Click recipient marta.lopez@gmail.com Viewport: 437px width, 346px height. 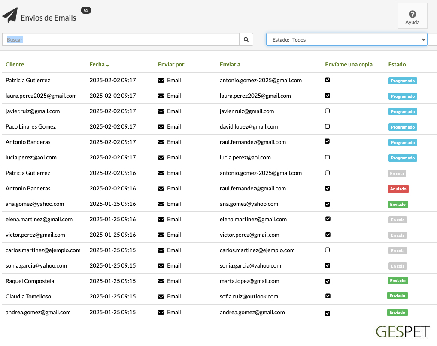click(249, 281)
